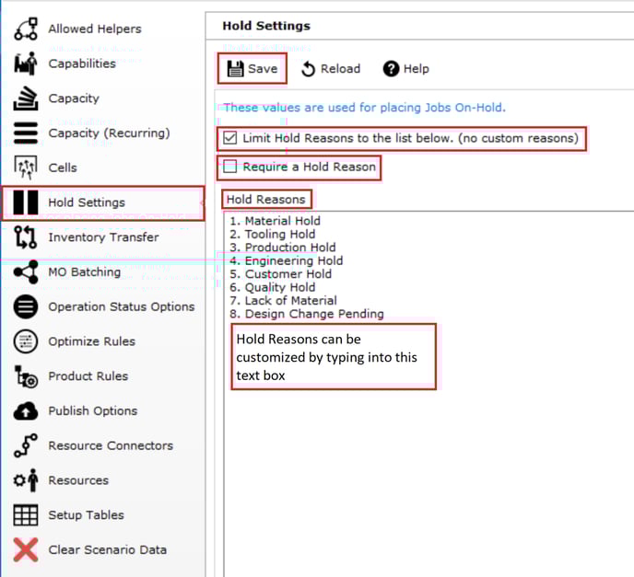Click the Setup Tables grid icon
Screen dimensions: 634x577
coord(26,514)
